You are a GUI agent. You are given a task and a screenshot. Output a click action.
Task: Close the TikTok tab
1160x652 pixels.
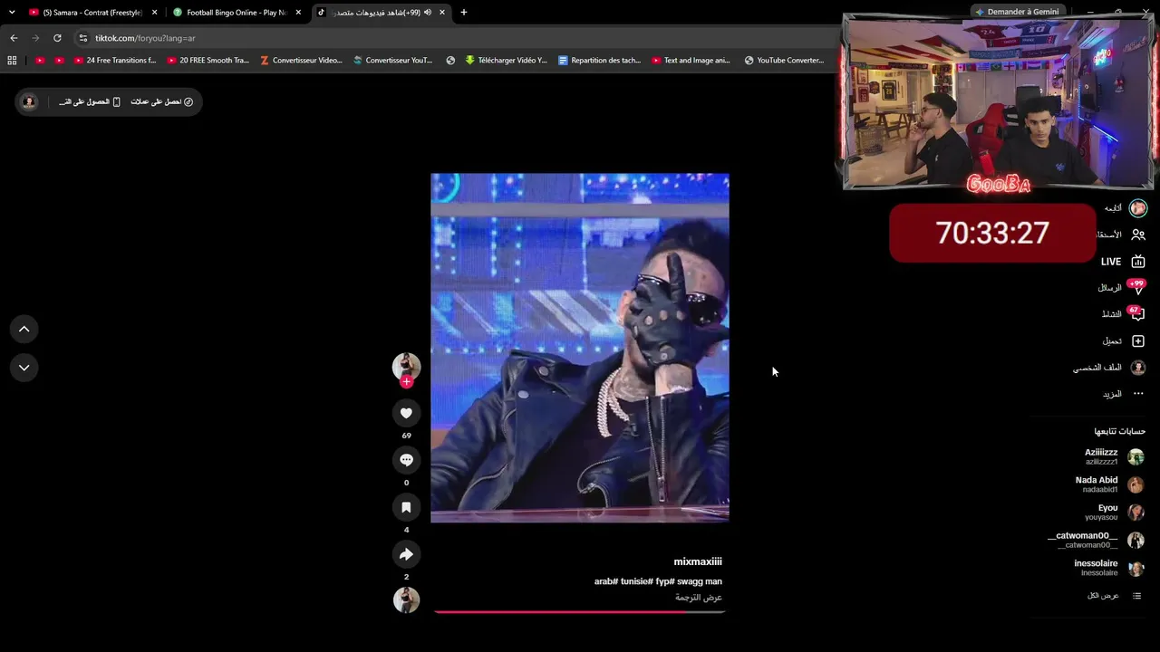click(442, 13)
